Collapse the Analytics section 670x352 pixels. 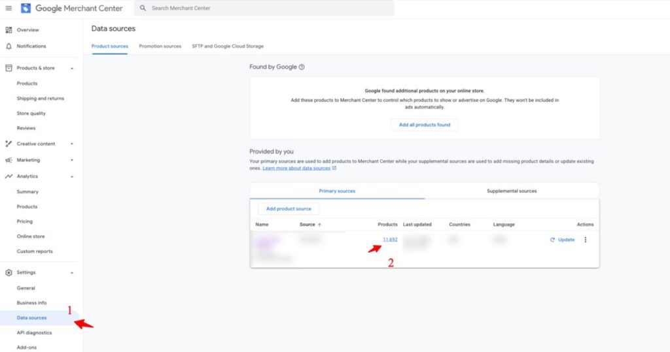coord(72,176)
